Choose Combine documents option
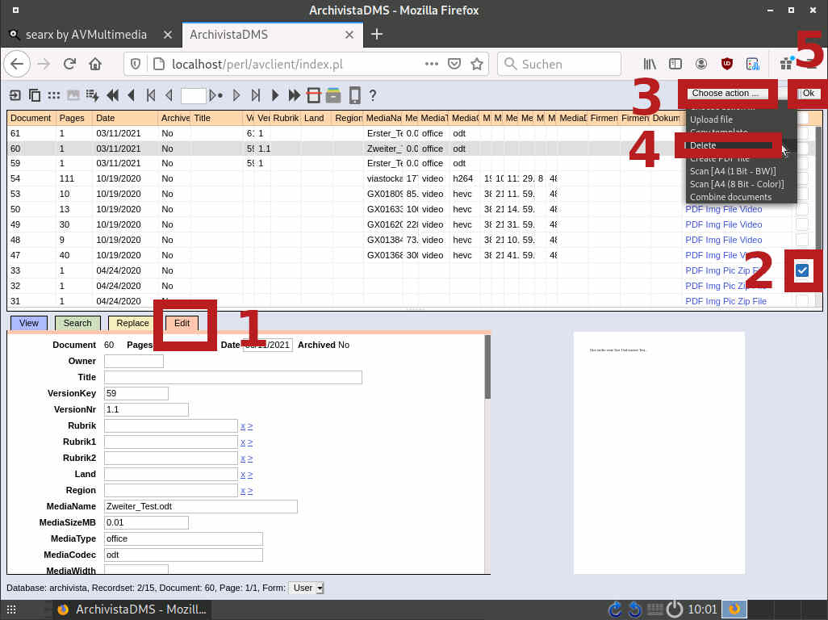This screenshot has width=828, height=620. (x=731, y=197)
